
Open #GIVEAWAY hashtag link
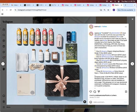pos(116,33)
